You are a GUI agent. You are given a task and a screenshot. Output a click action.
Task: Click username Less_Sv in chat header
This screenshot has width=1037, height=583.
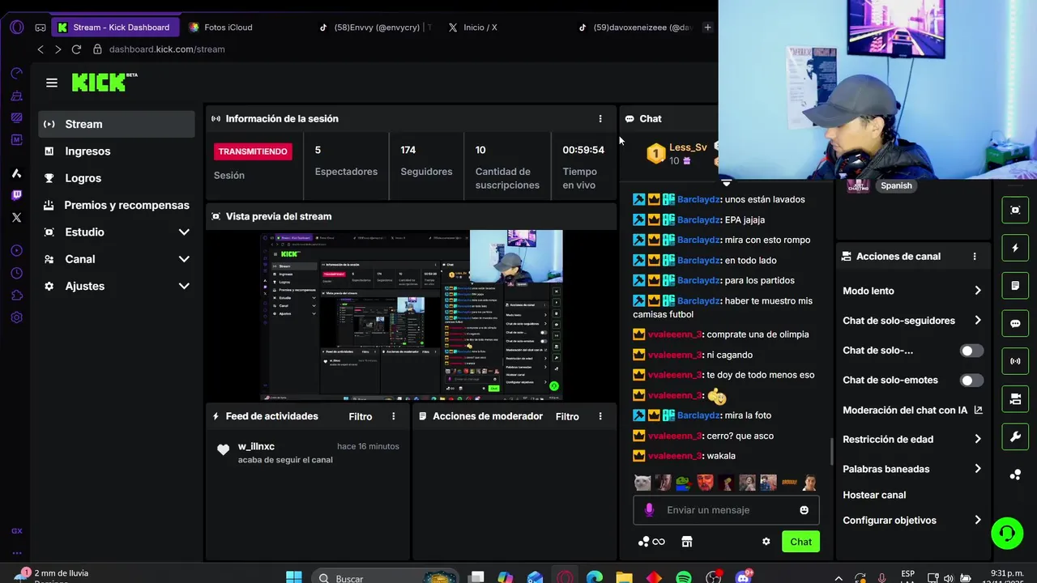click(x=688, y=147)
